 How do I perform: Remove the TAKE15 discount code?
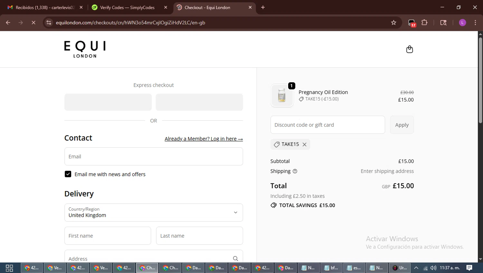coord(304,144)
